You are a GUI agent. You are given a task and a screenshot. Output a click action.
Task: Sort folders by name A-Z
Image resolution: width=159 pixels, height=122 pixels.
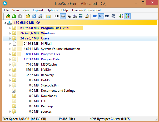coord(121,16)
